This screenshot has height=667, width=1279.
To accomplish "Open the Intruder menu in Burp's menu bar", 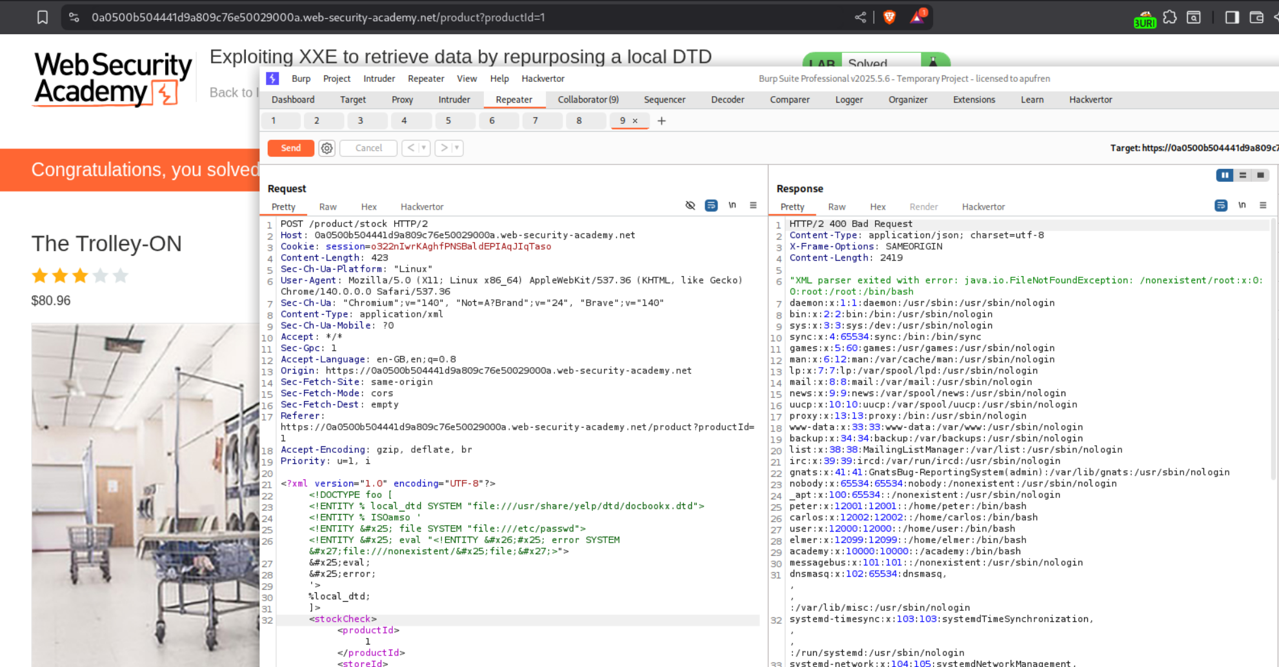I will pyautogui.click(x=379, y=78).
